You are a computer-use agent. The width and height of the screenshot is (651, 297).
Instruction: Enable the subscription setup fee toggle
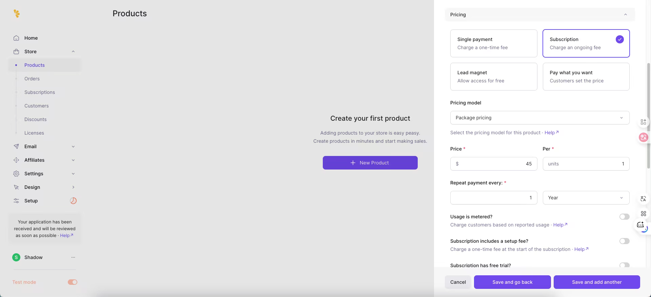tap(624, 241)
